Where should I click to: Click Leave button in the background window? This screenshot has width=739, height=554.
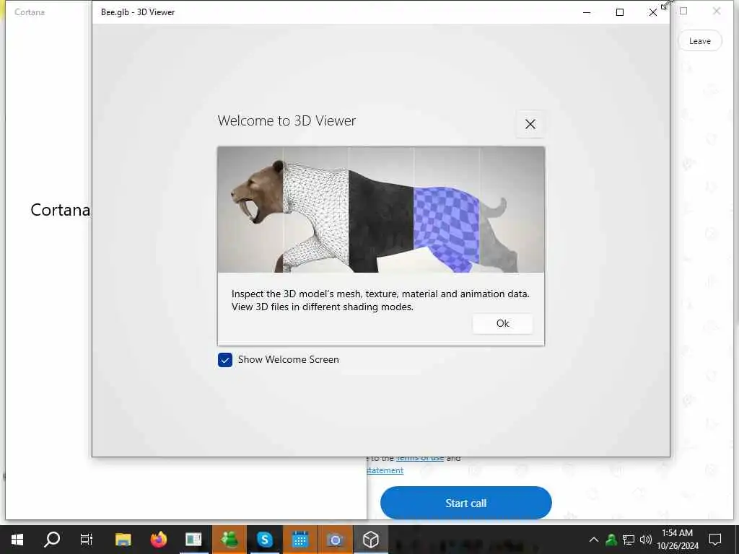tap(699, 41)
